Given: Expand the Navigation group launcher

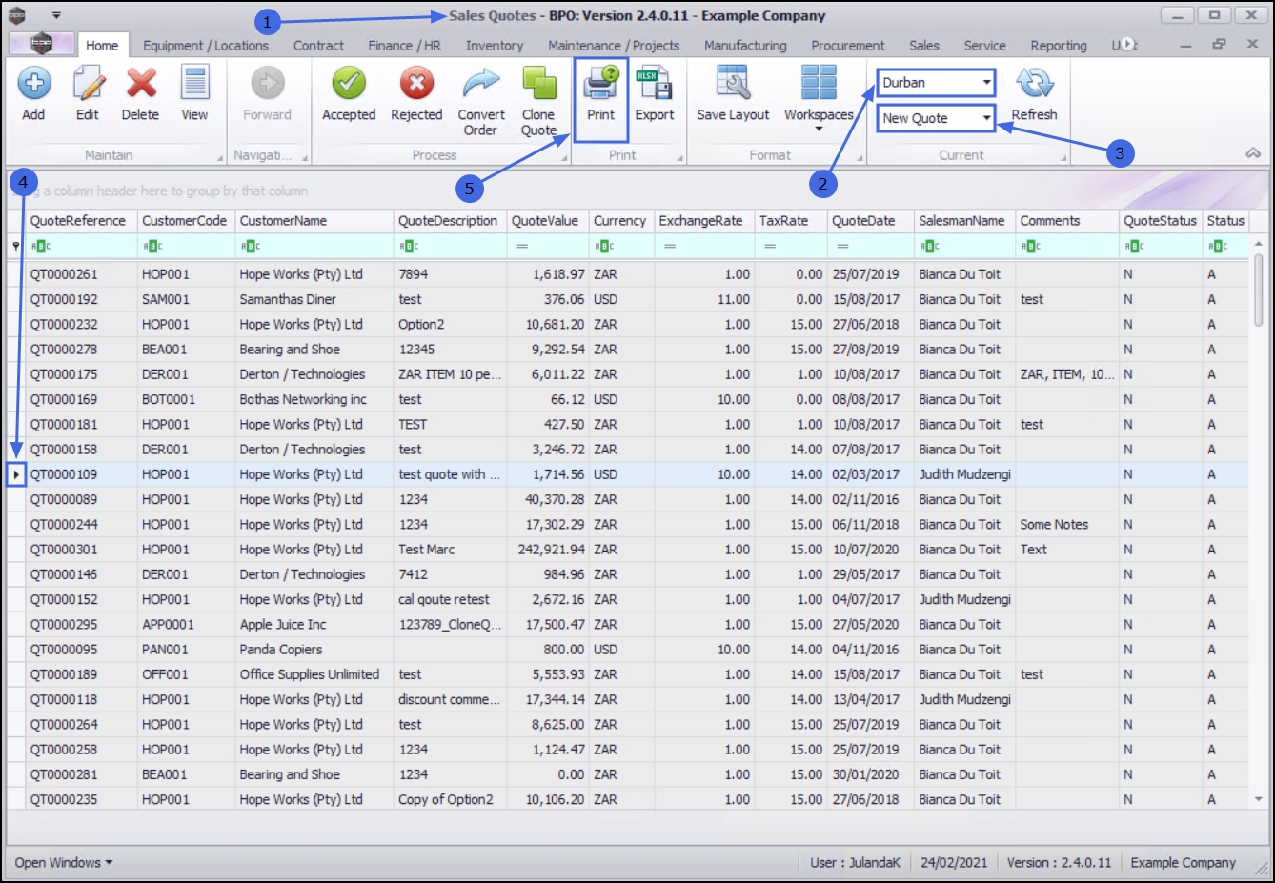Looking at the screenshot, I should (x=305, y=157).
